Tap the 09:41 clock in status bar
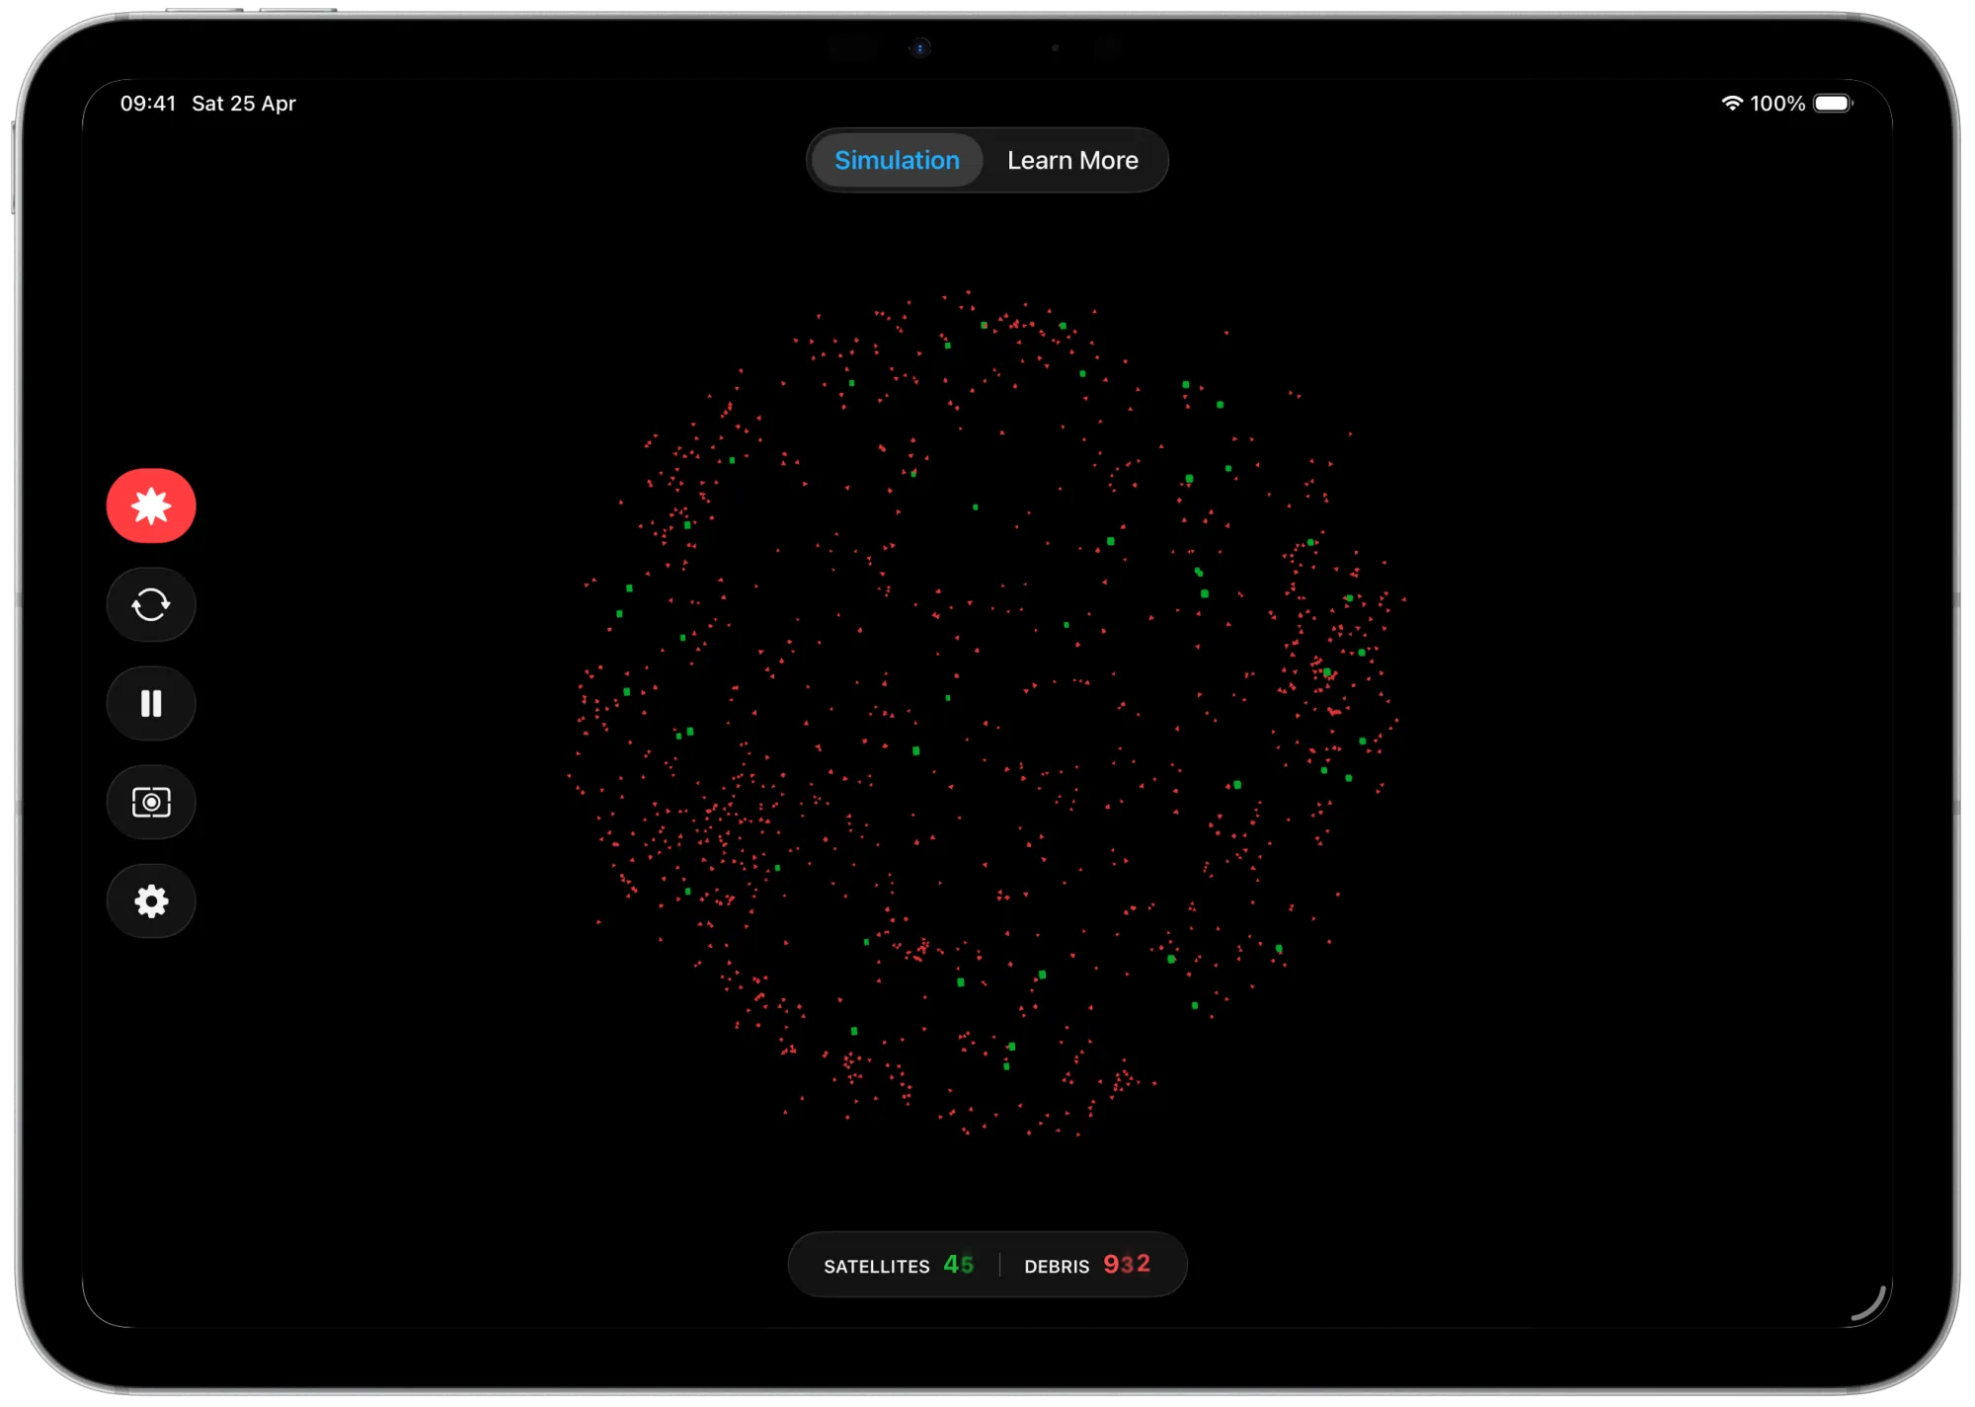1975x1407 pixels. tap(148, 103)
